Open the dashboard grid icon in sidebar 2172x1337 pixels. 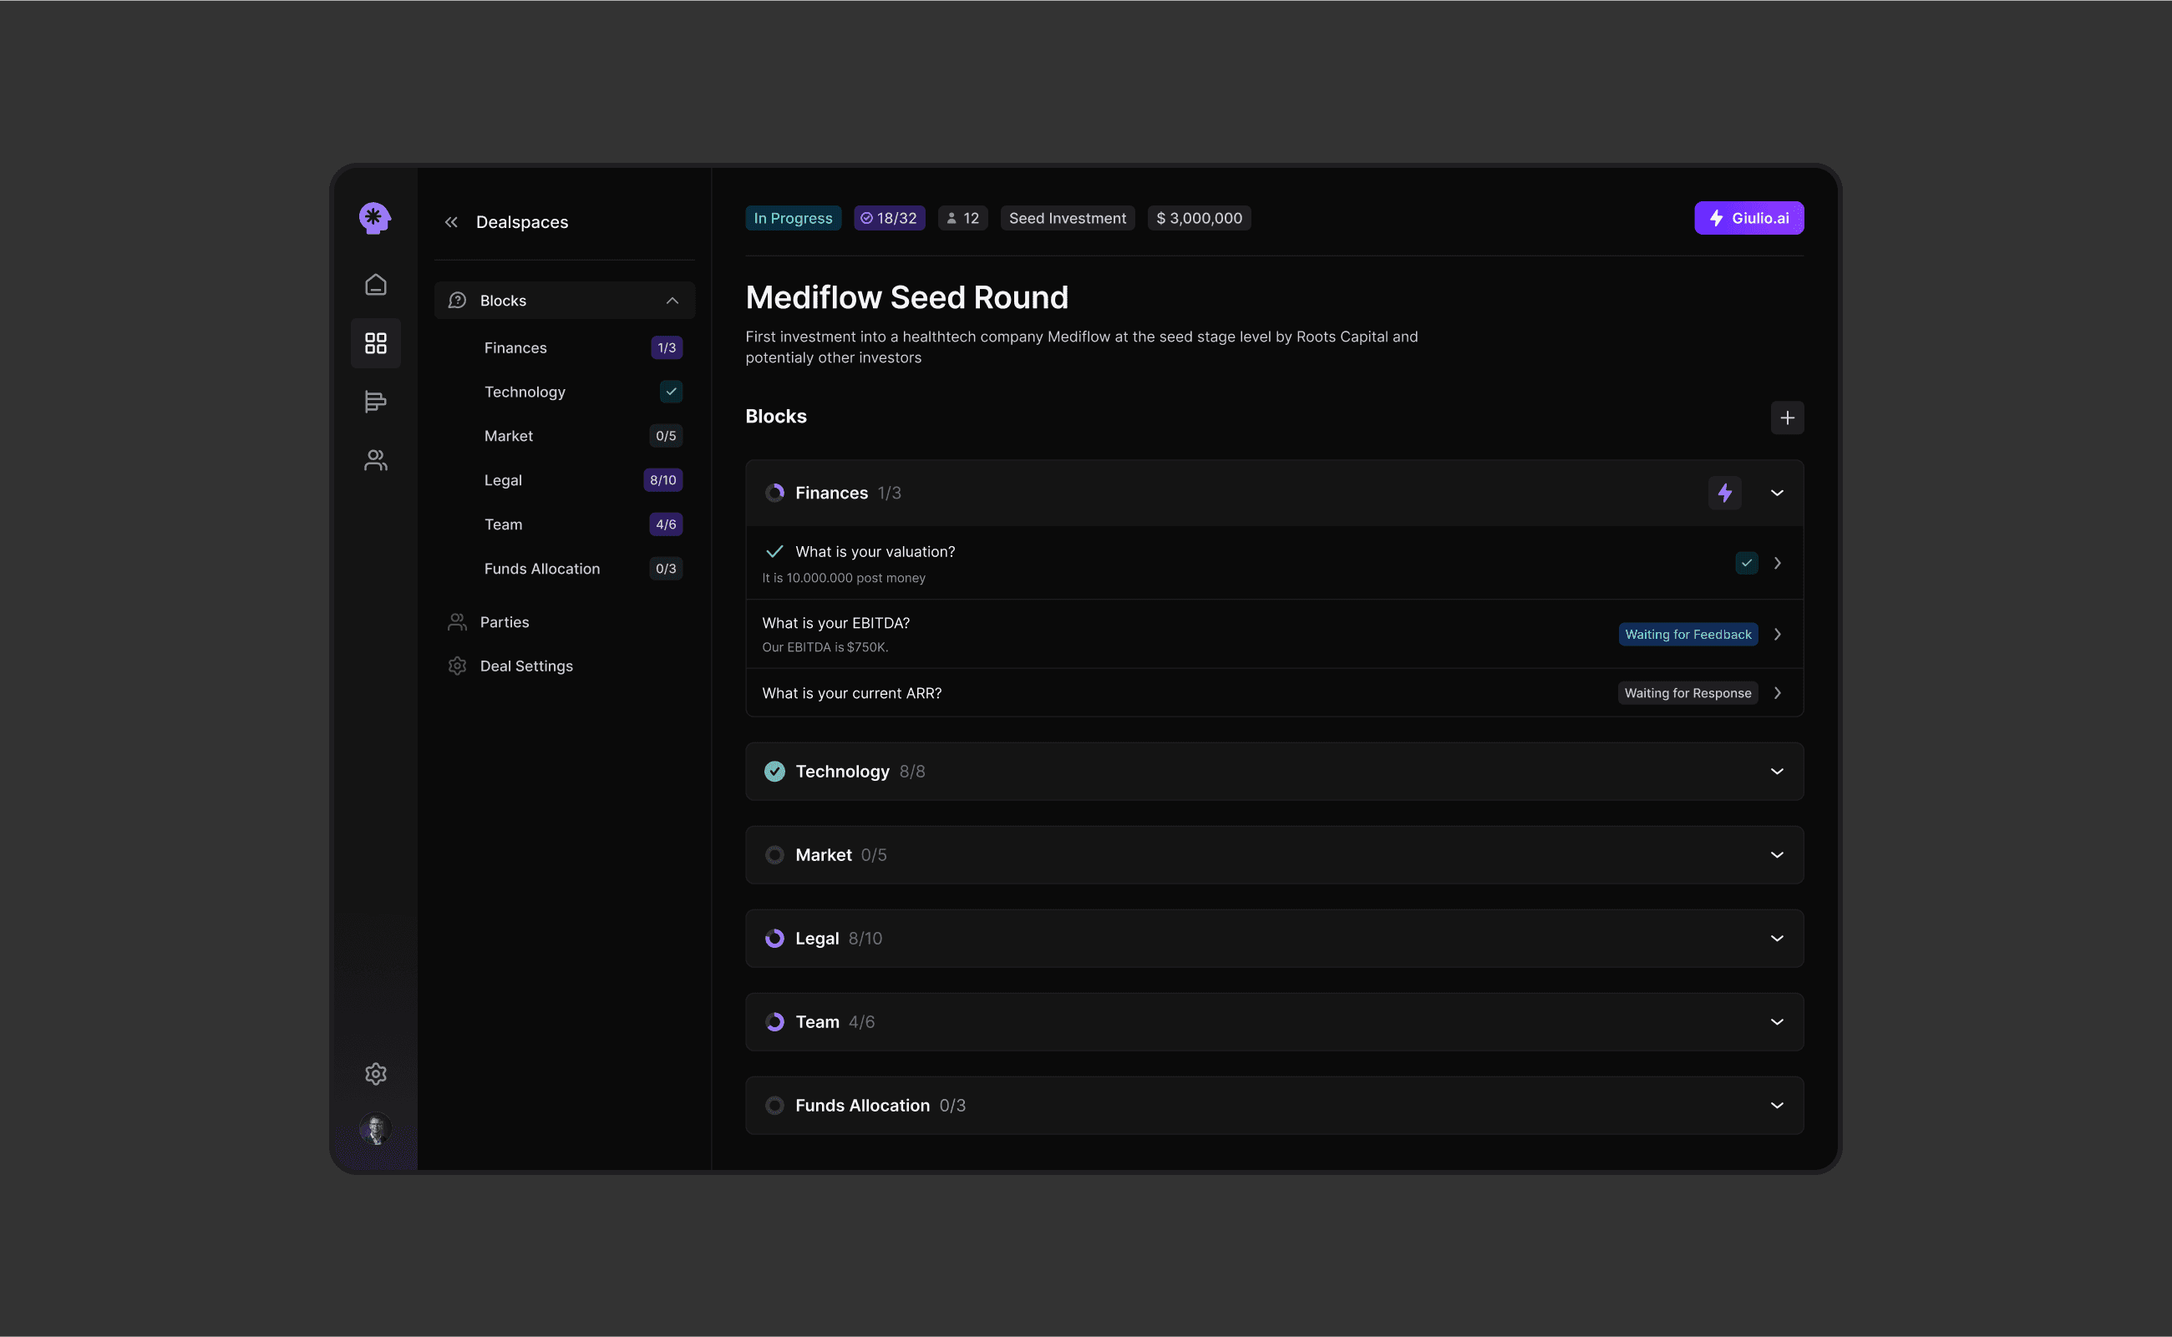pos(375,343)
